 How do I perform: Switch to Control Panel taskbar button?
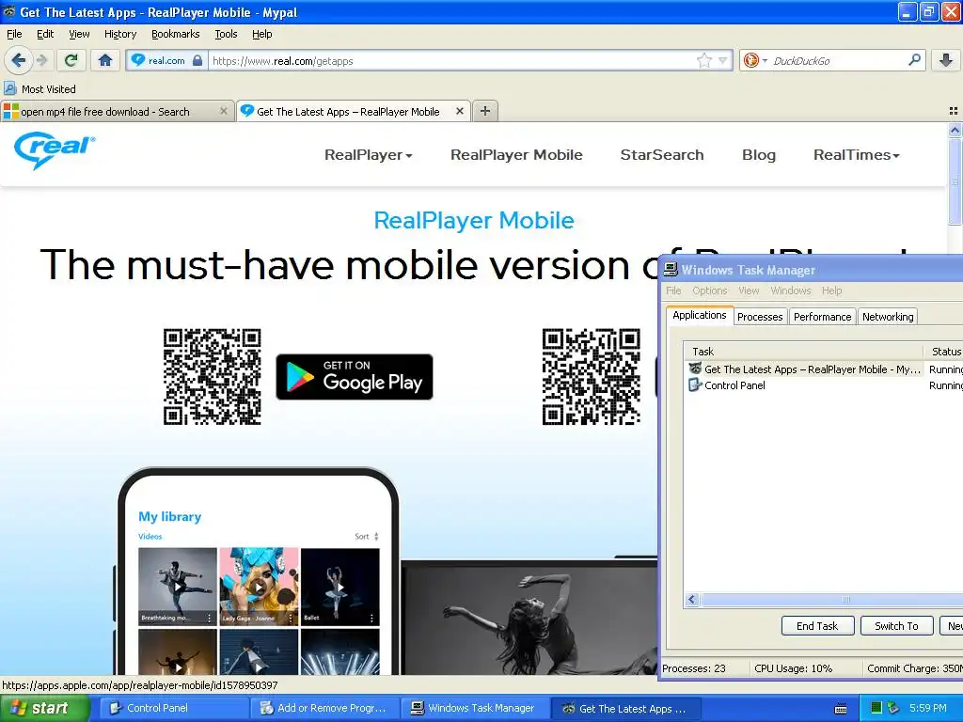174,709
